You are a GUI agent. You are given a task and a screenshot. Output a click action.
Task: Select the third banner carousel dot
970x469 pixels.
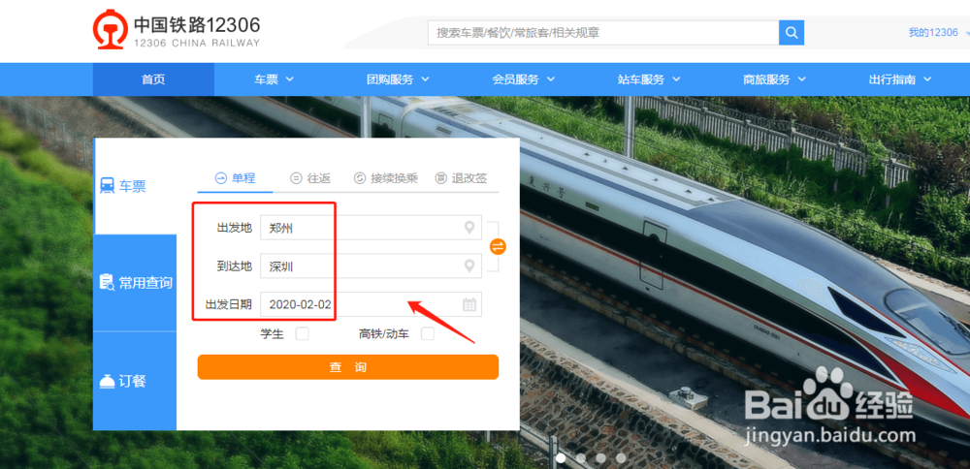[600, 458]
